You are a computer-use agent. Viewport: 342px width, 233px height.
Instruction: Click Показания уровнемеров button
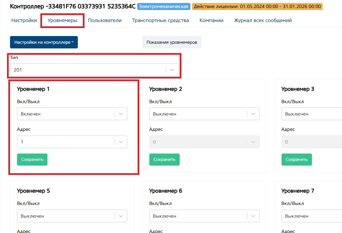point(172,42)
